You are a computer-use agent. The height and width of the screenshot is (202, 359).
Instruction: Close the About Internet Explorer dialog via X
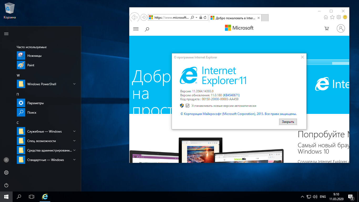pyautogui.click(x=302, y=57)
